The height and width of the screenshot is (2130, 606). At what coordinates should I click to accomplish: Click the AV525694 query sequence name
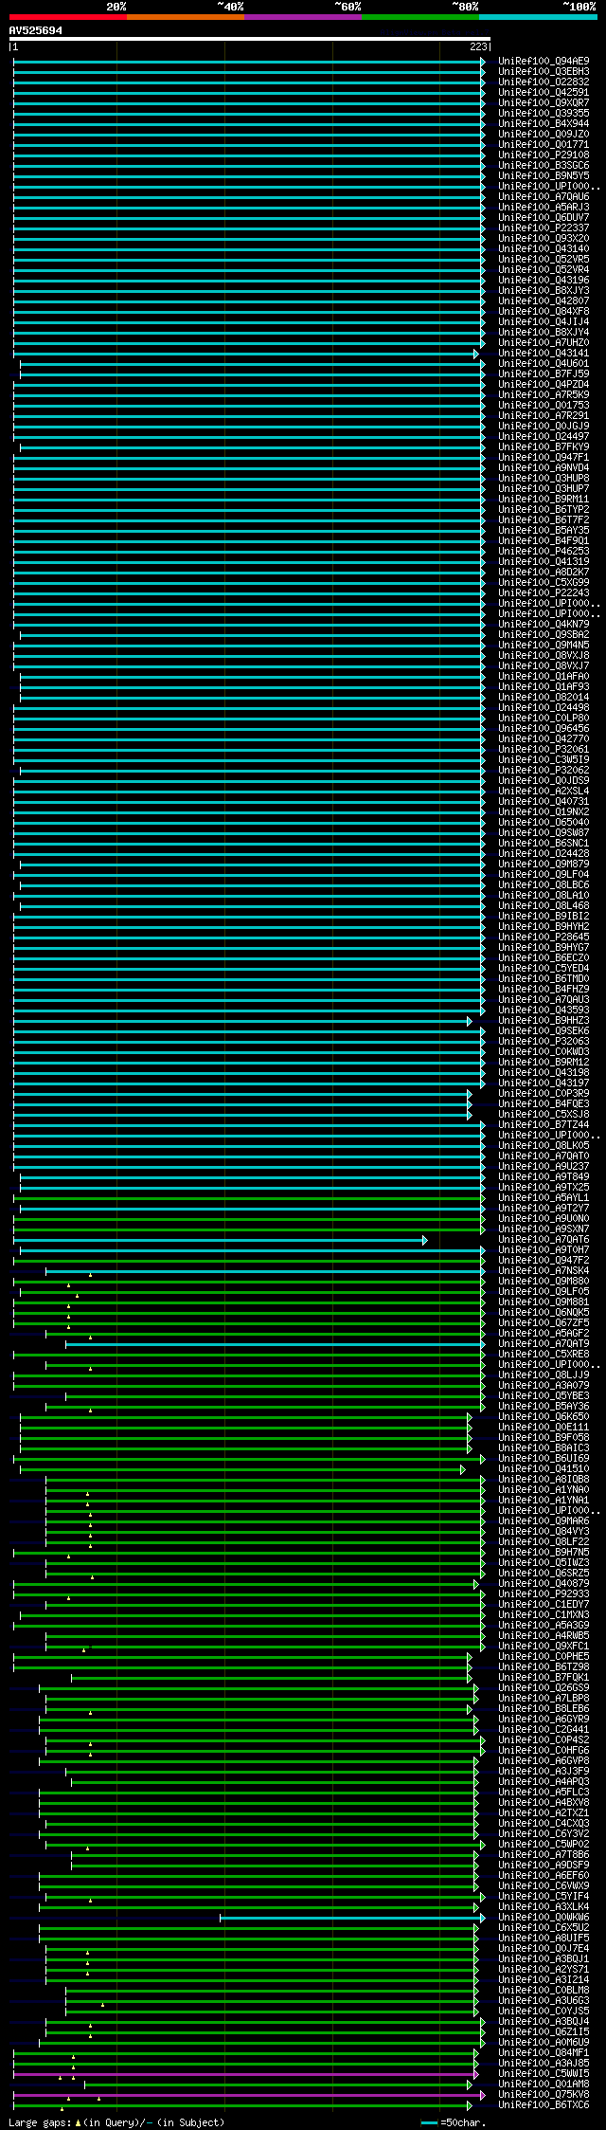pos(36,30)
